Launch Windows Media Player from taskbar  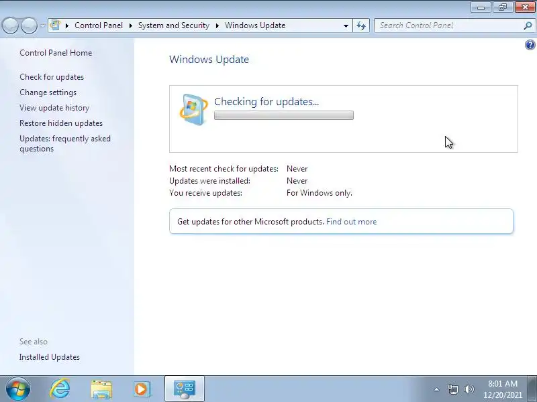(142, 389)
